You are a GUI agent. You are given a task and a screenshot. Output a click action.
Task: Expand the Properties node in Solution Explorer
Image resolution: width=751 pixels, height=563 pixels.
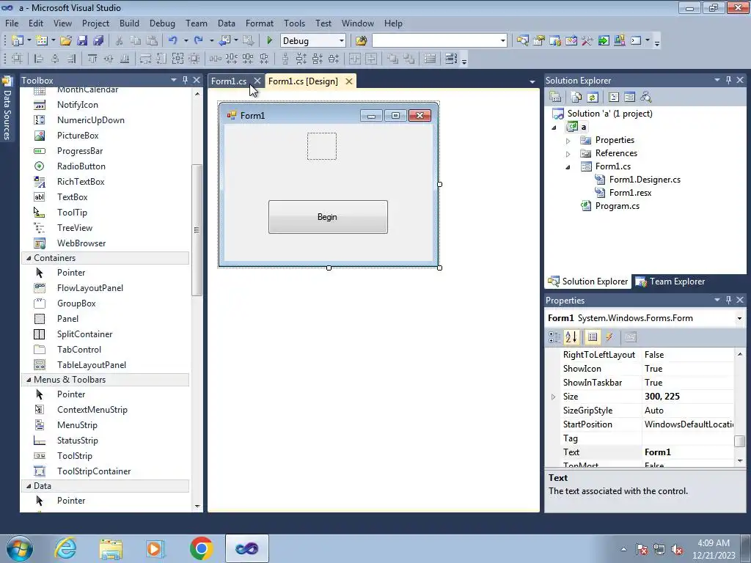pyautogui.click(x=568, y=141)
